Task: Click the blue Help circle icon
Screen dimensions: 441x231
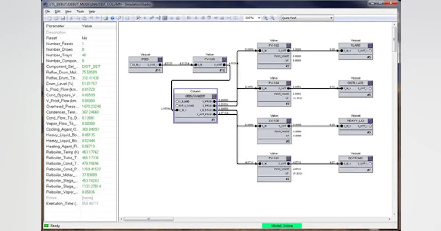Action: coord(112,18)
